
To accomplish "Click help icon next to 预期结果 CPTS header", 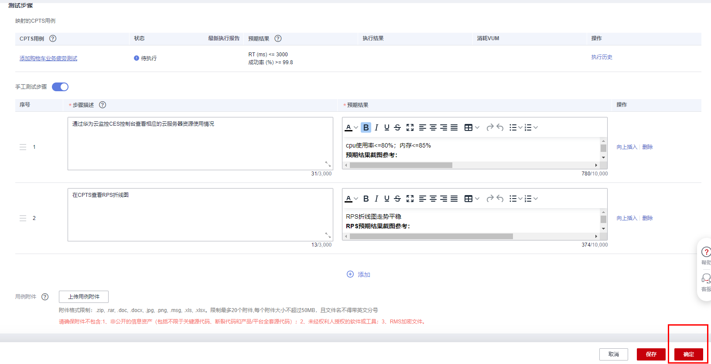I will (278, 38).
